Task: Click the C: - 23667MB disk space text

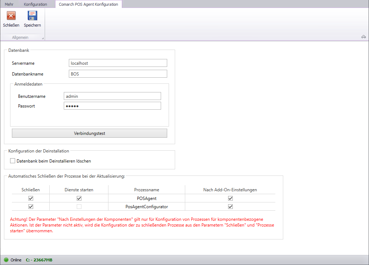Action: [x=39, y=260]
